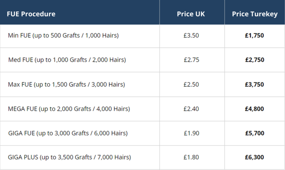Click the FUE Procedure column header
This screenshot has height=170, width=285.
pos(31,14)
